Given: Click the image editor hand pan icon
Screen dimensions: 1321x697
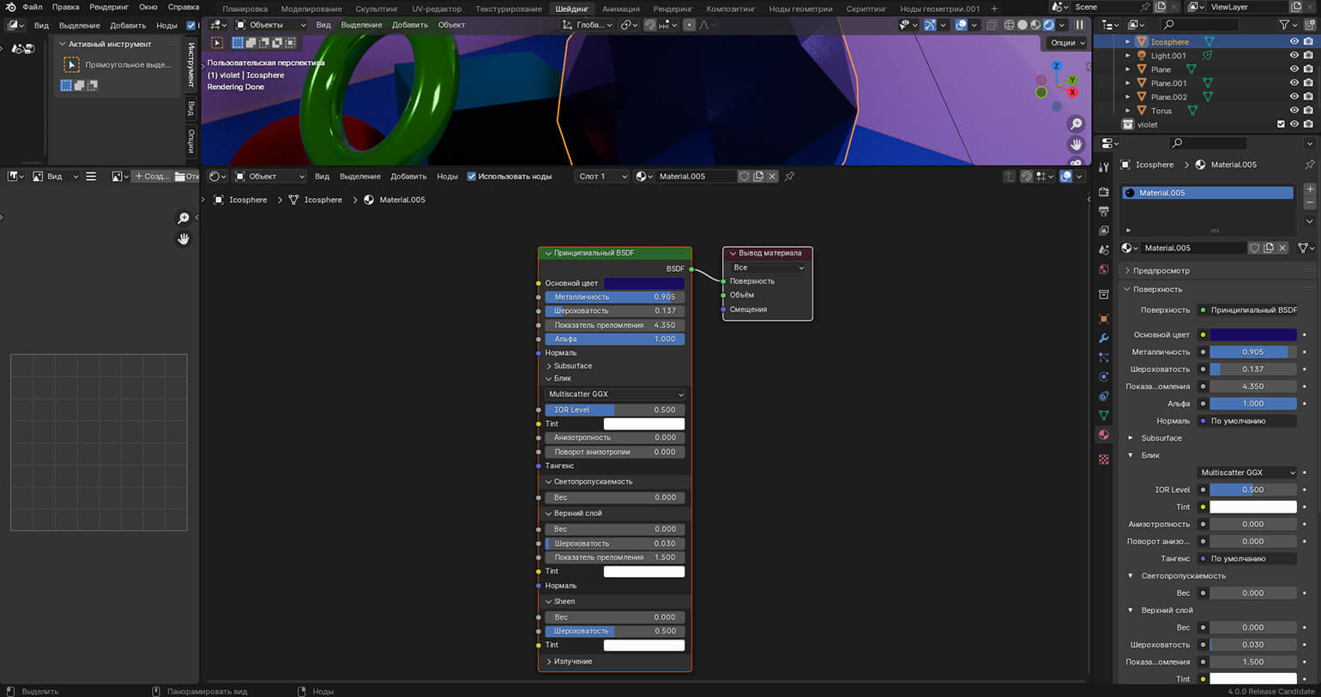Looking at the screenshot, I should tap(183, 239).
